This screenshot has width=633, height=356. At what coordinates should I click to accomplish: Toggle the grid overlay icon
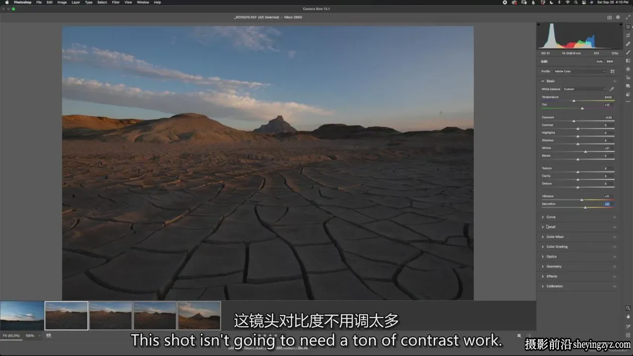coord(628,334)
